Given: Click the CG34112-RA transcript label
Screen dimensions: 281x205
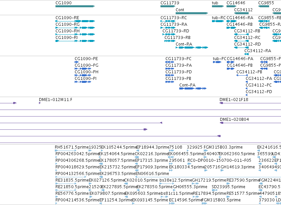Looking at the screenshot, I should pyautogui.click(x=258, y=51).
